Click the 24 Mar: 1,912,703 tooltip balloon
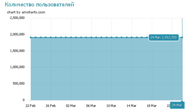Screen dimensions: 186x110 [x=163, y=38]
